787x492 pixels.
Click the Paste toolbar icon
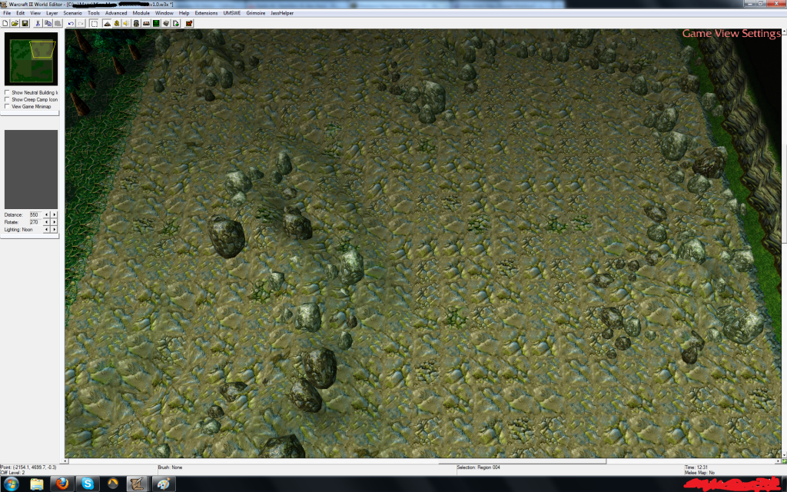(x=58, y=23)
